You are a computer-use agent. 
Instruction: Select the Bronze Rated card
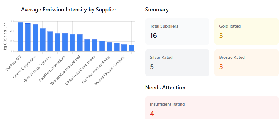coord(247,63)
